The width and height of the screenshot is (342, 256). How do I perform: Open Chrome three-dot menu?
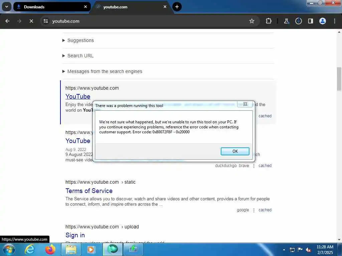click(x=335, y=21)
